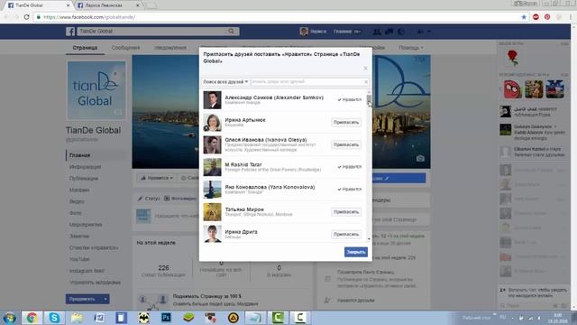Open Windows Start menu orb
Viewport: 577px width, 325px height.
click(x=9, y=318)
